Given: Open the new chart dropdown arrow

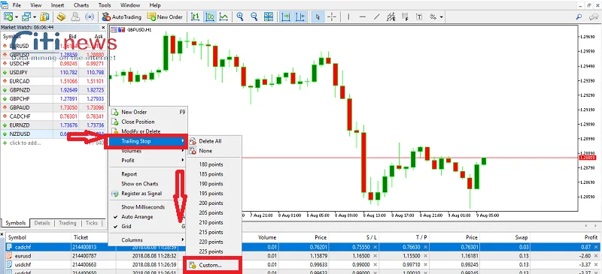Looking at the screenshot, I should pyautogui.click(x=16, y=17).
